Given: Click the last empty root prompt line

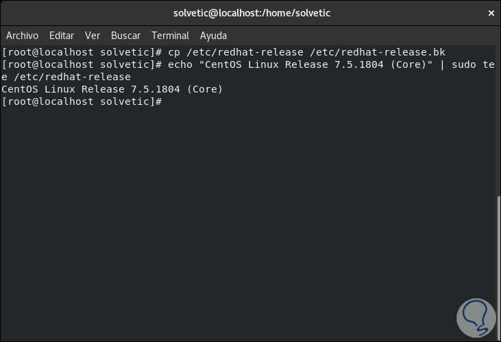Looking at the screenshot, I should (x=82, y=101).
